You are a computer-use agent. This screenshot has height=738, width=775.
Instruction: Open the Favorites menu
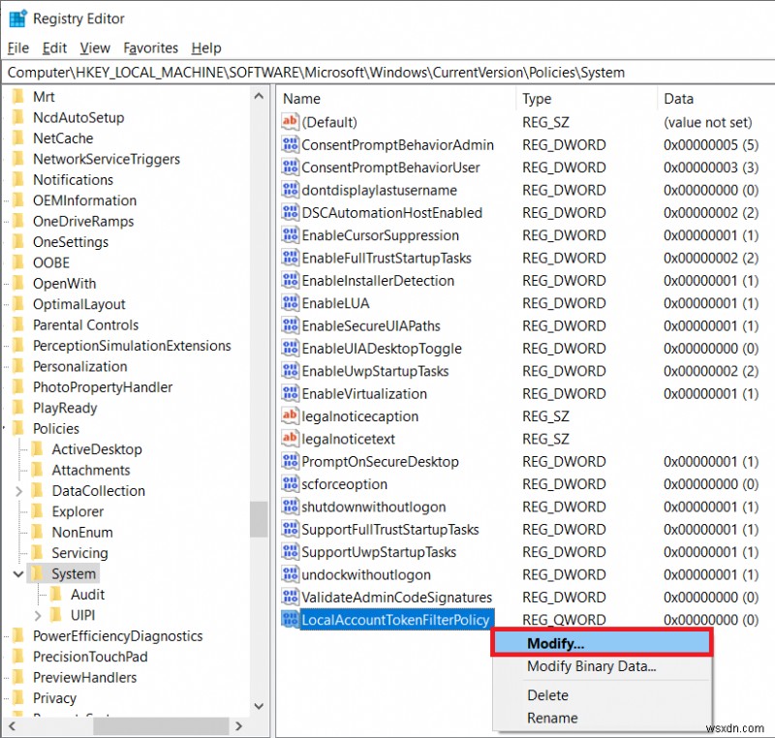pos(151,47)
